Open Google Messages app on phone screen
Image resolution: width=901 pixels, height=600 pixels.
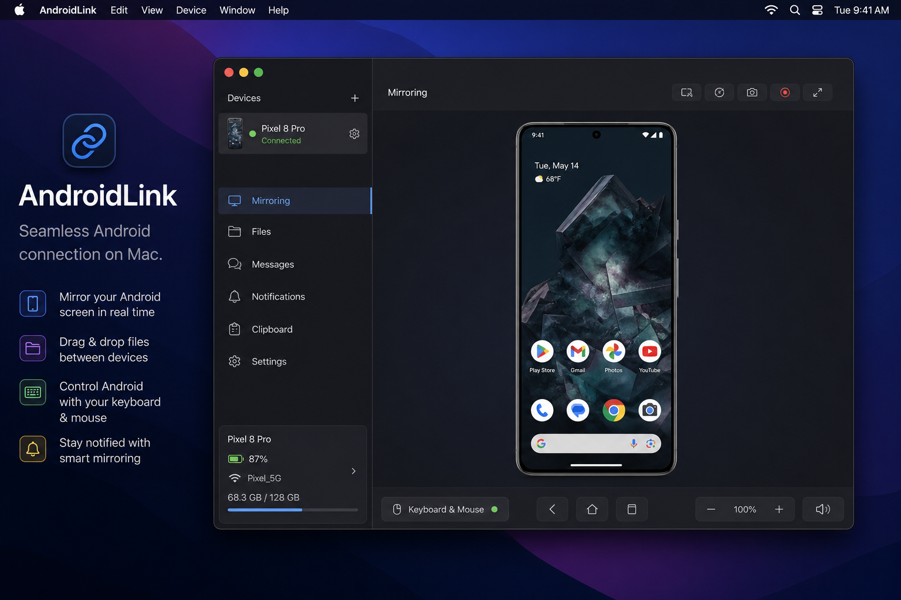click(x=578, y=410)
